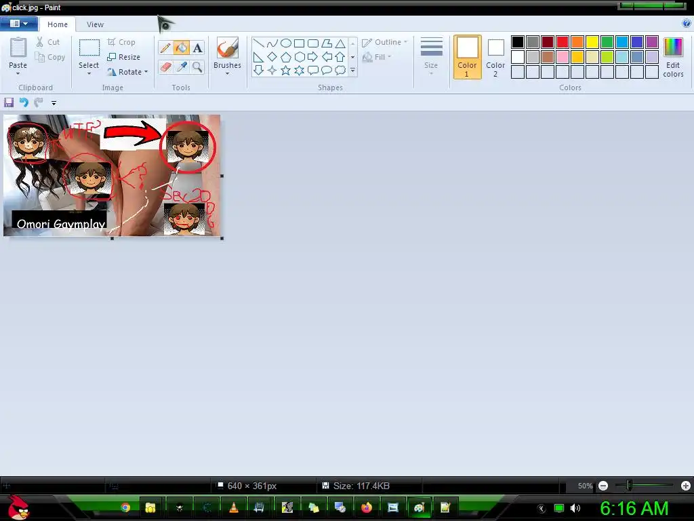Choose the Rounded rectangle shape
Viewport: 694px width, 521px height.
tap(313, 43)
